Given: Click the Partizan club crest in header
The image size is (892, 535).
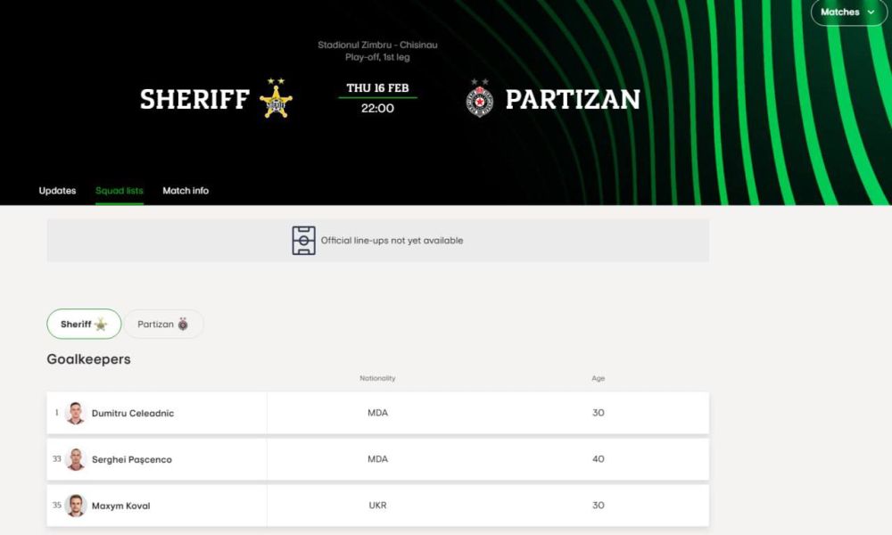Looking at the screenshot, I should (x=479, y=99).
